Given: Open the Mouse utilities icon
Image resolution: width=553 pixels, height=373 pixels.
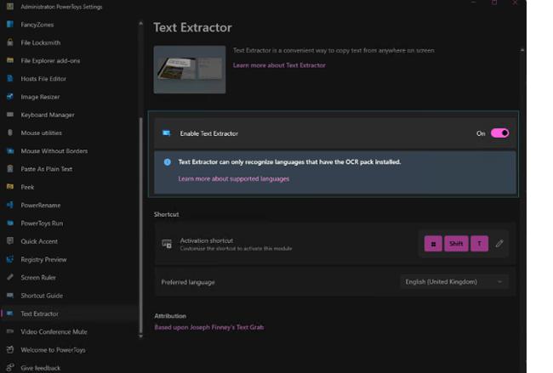Looking at the screenshot, I should 10,133.
